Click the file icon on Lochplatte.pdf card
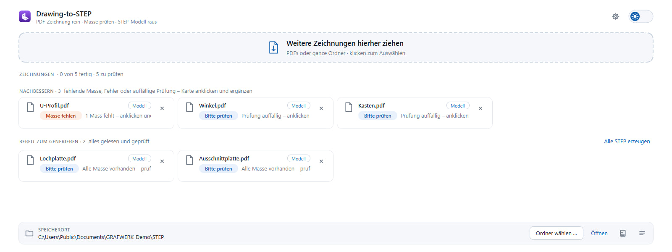This screenshot has width=672, height=252. (30, 160)
